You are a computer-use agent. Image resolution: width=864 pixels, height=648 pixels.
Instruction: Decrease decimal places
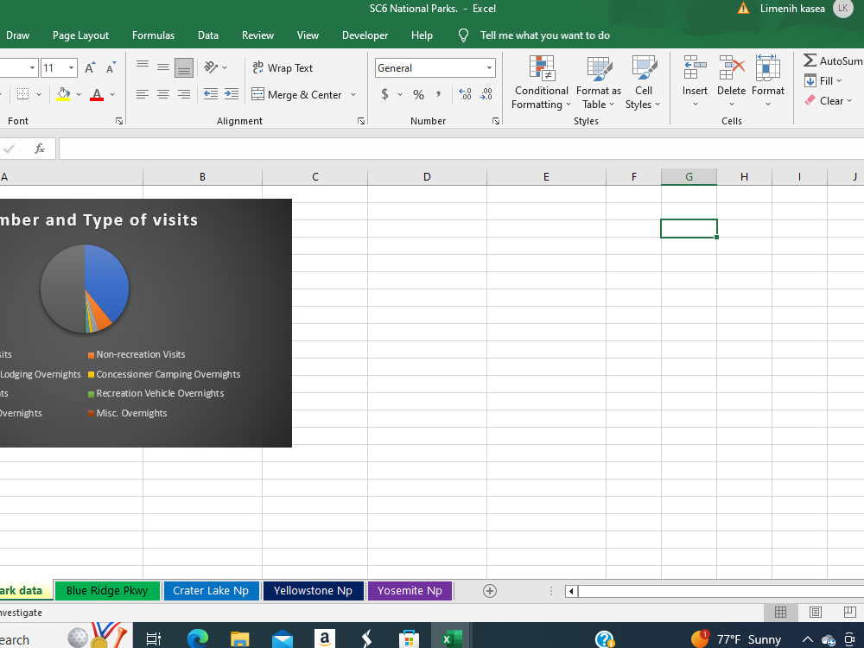(486, 95)
